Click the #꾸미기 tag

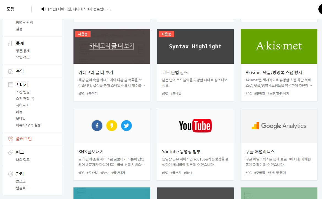(x=92, y=93)
